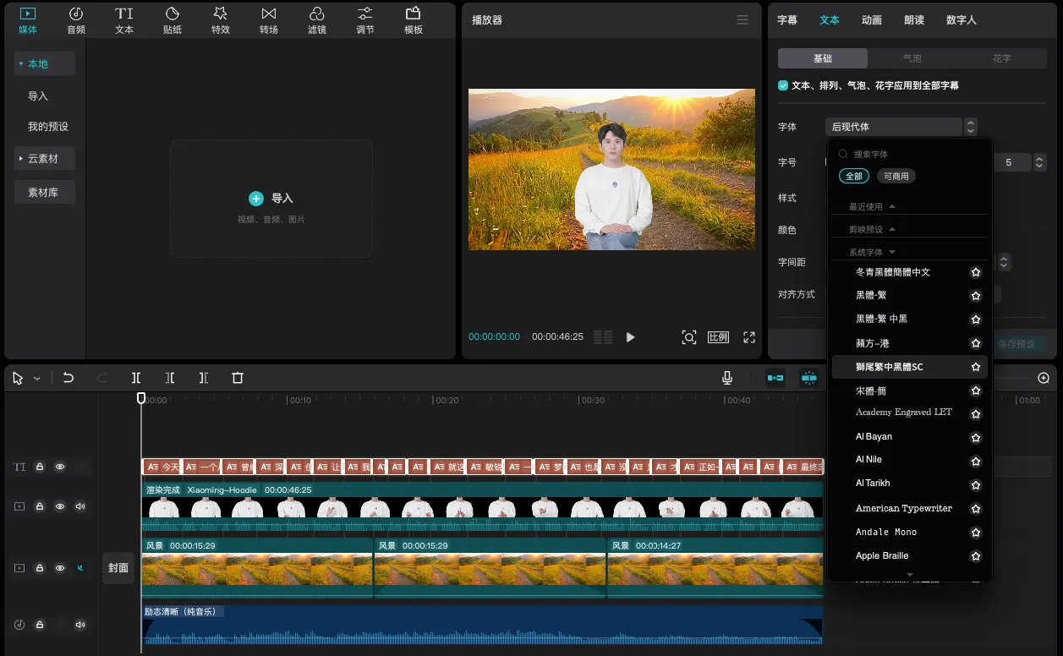The image size is (1063, 656).
Task: Switch to the 字幕 subtitles tab
Action: pyautogui.click(x=787, y=19)
